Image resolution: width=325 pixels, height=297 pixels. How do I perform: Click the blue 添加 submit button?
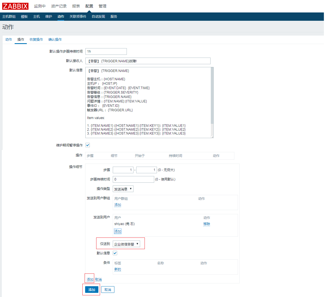(x=91, y=290)
